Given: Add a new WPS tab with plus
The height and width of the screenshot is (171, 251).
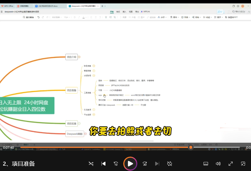Looking at the screenshot, I should 102,6.
